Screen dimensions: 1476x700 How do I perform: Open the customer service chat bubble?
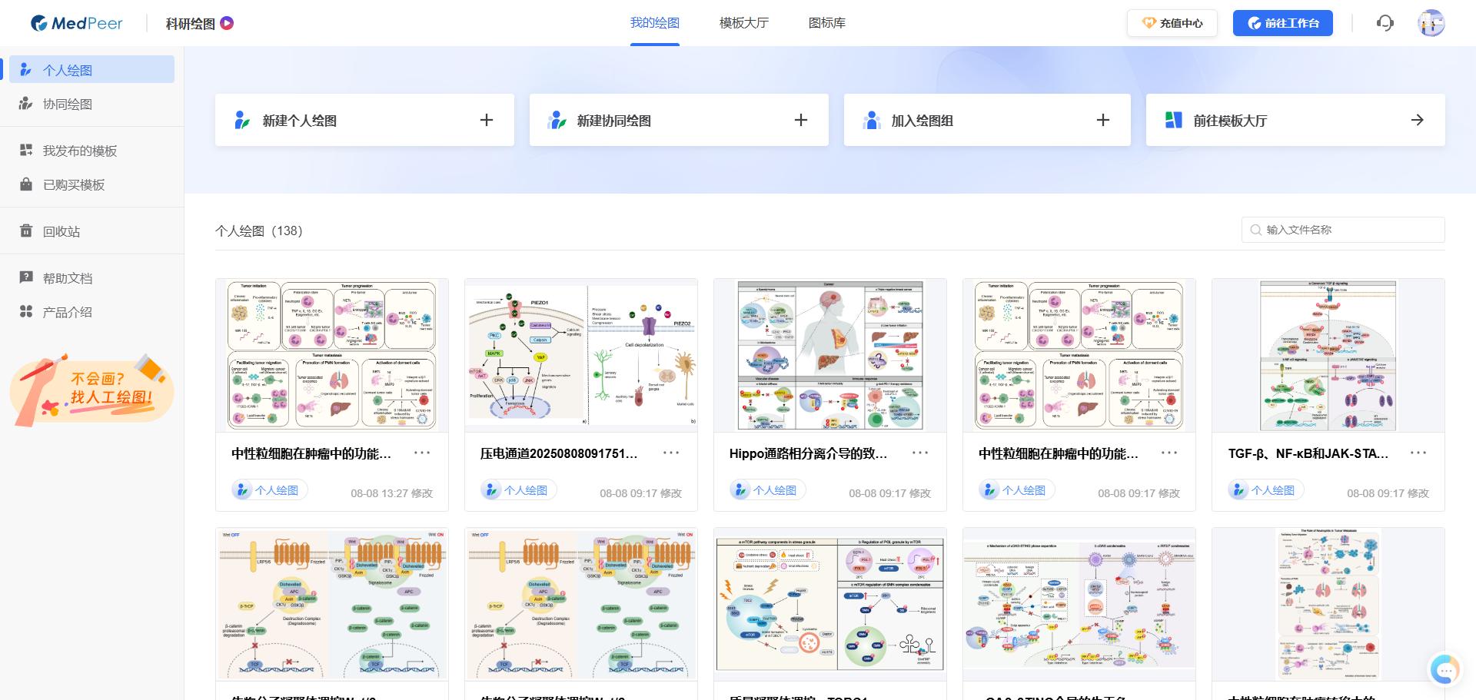pyautogui.click(x=1446, y=670)
